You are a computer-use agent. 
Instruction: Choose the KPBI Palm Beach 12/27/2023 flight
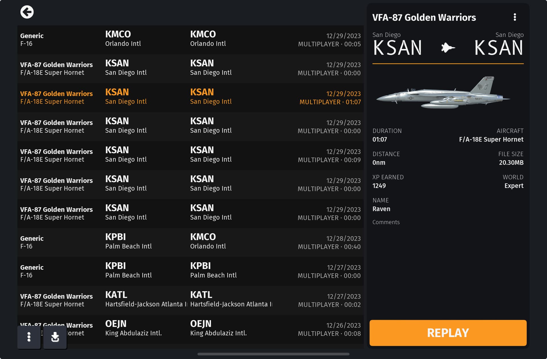point(190,271)
